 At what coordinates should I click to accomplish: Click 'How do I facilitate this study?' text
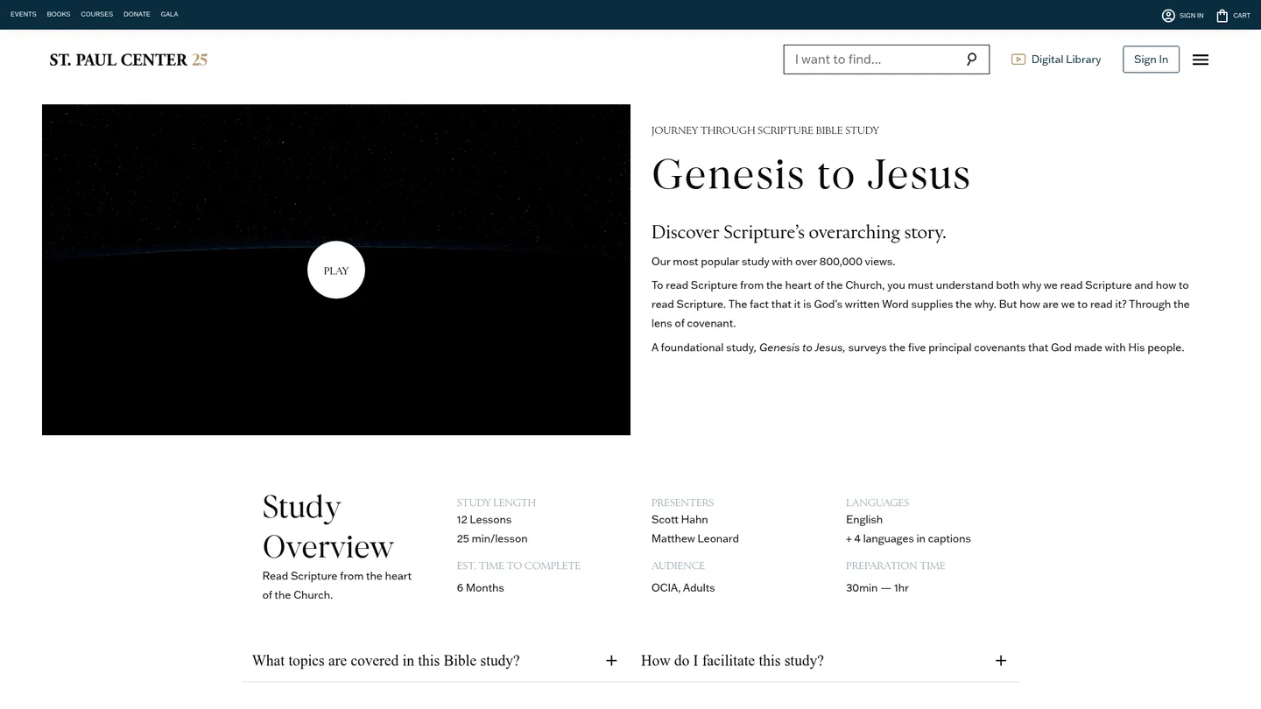(x=732, y=661)
